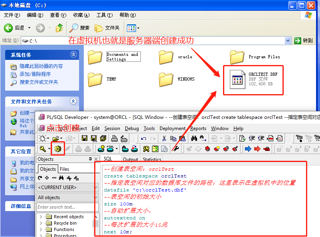The image size is (320, 237).
Task: Click the 搜索文件或文件夹 link
Action: click(39, 82)
